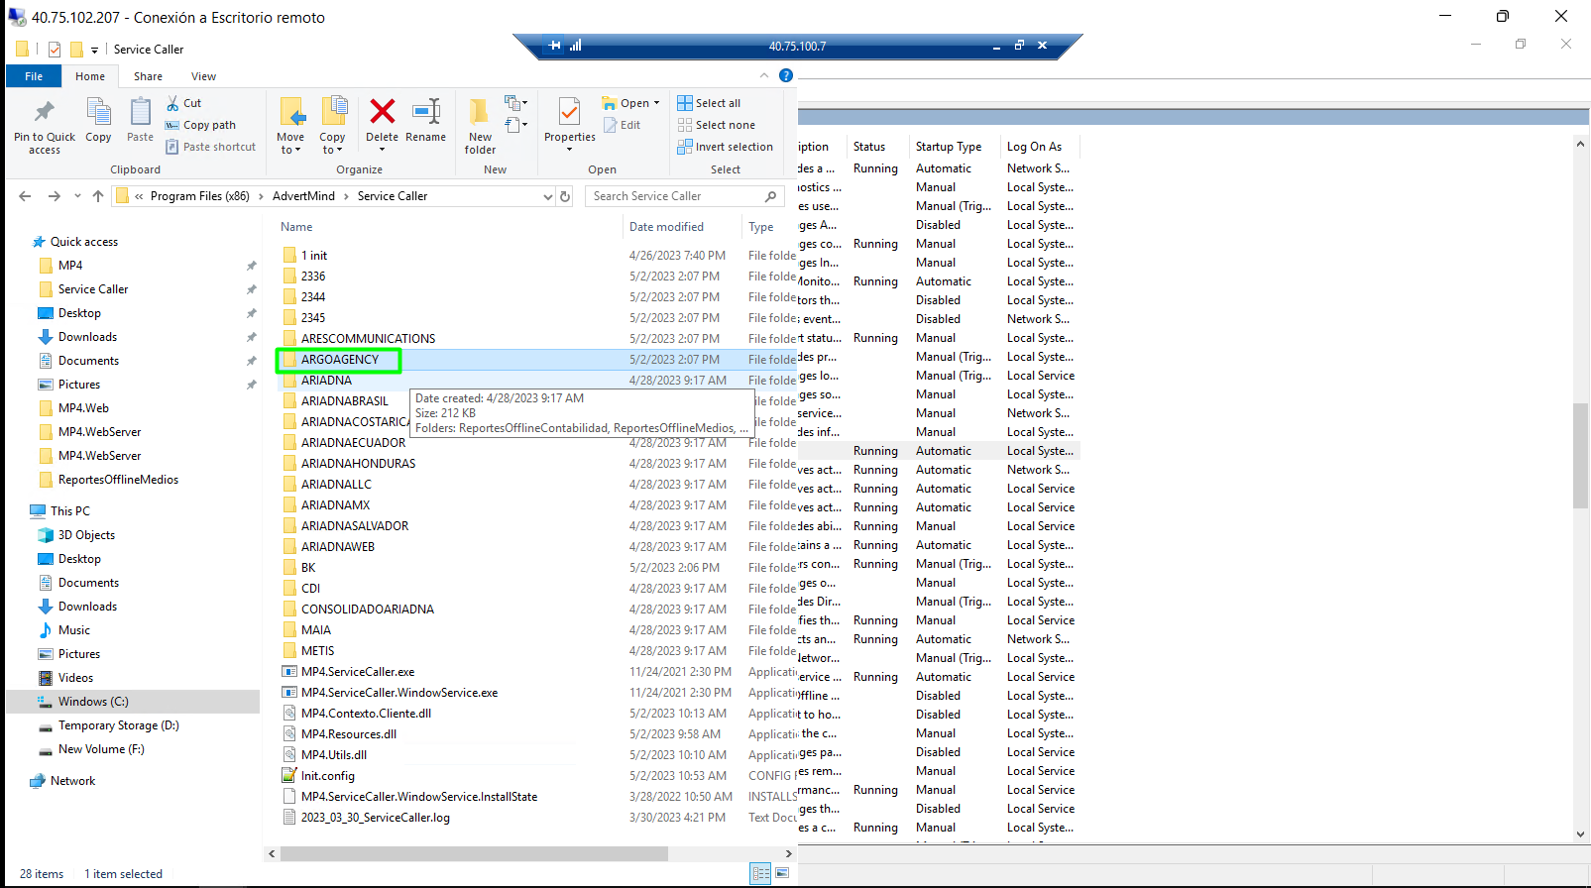Select the CONSOLIDADOARIADNA folder

pos(367,610)
